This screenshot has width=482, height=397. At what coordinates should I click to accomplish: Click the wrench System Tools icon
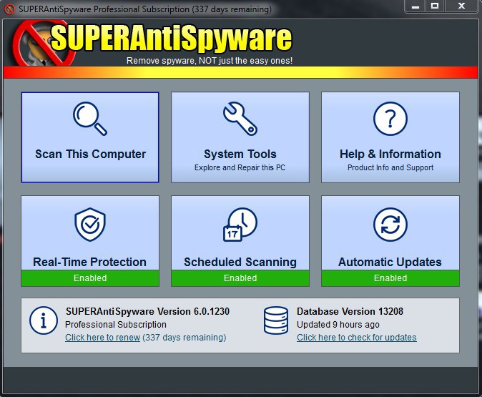click(240, 119)
